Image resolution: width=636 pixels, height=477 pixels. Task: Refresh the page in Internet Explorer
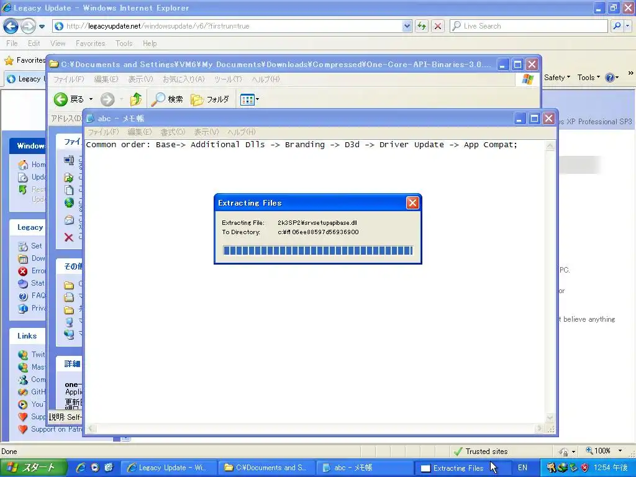coord(422,26)
